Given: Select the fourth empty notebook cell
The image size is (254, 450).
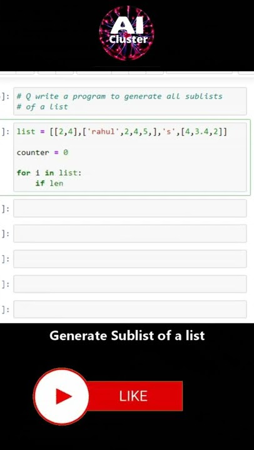Looking at the screenshot, I should [130, 284].
